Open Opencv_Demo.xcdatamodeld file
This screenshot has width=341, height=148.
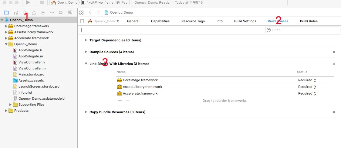pyautogui.click(x=41, y=99)
